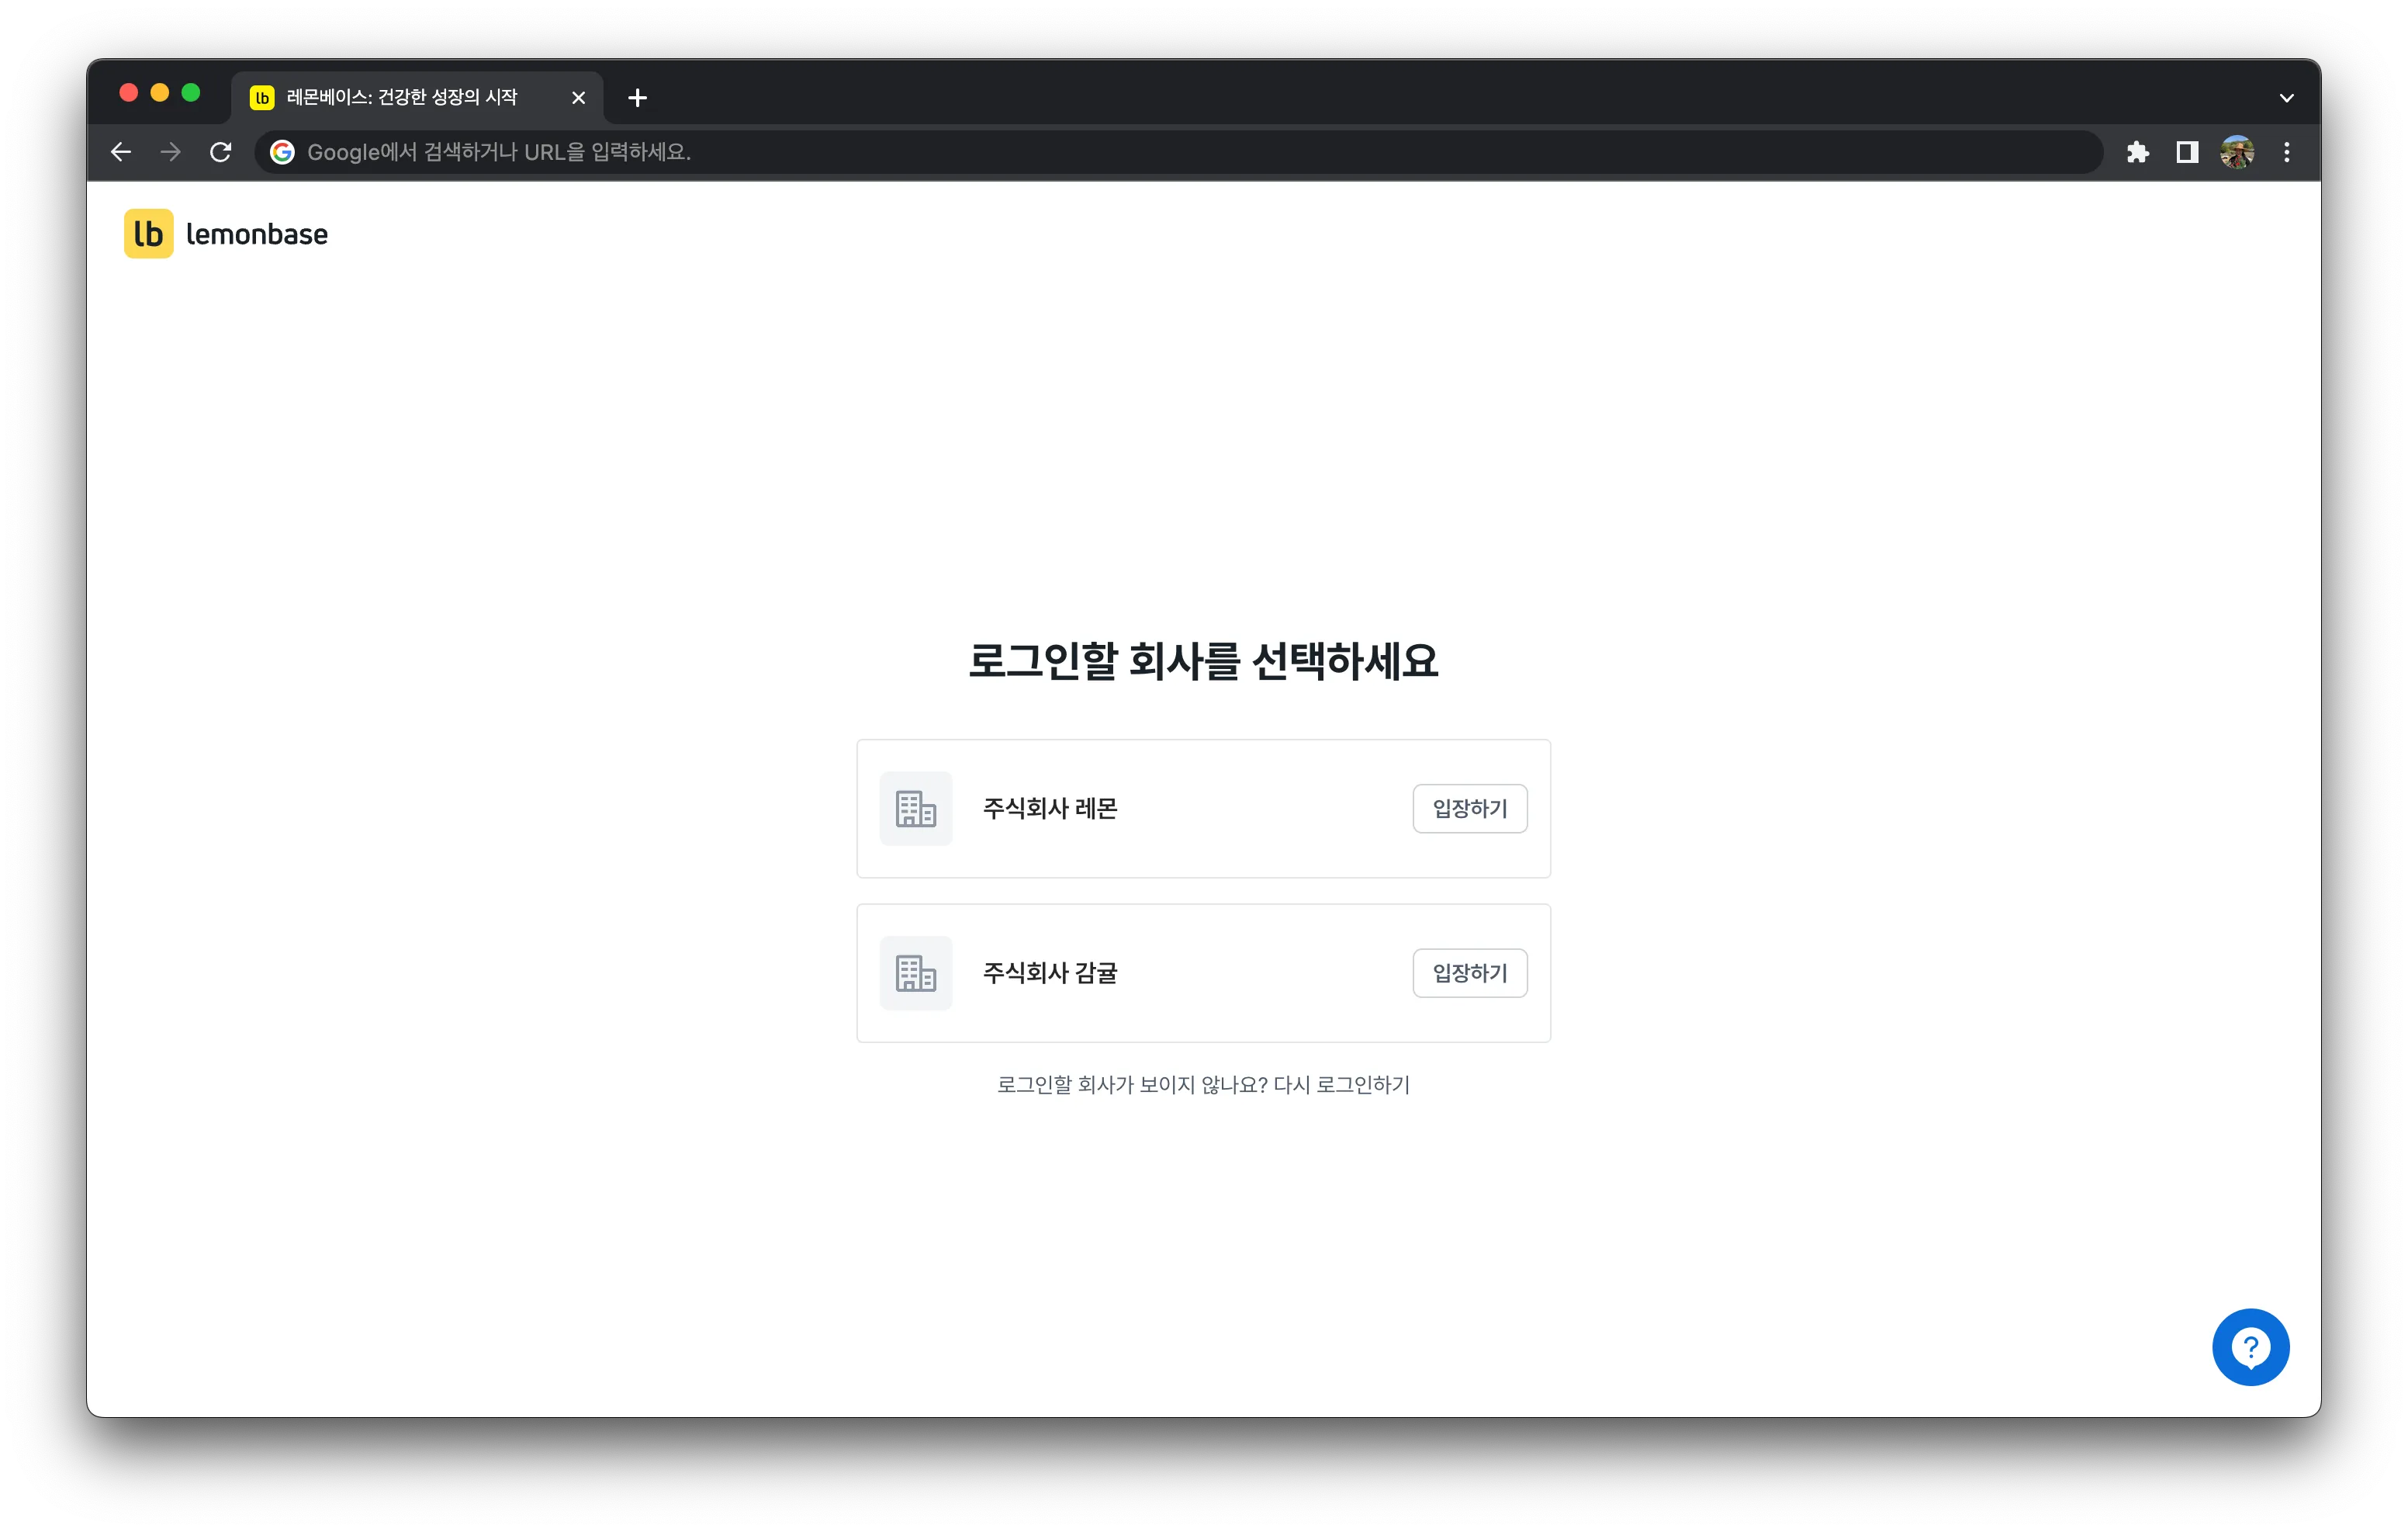This screenshot has height=1532, width=2408.
Task: Expand the tab search dropdown chevron
Action: click(2286, 97)
